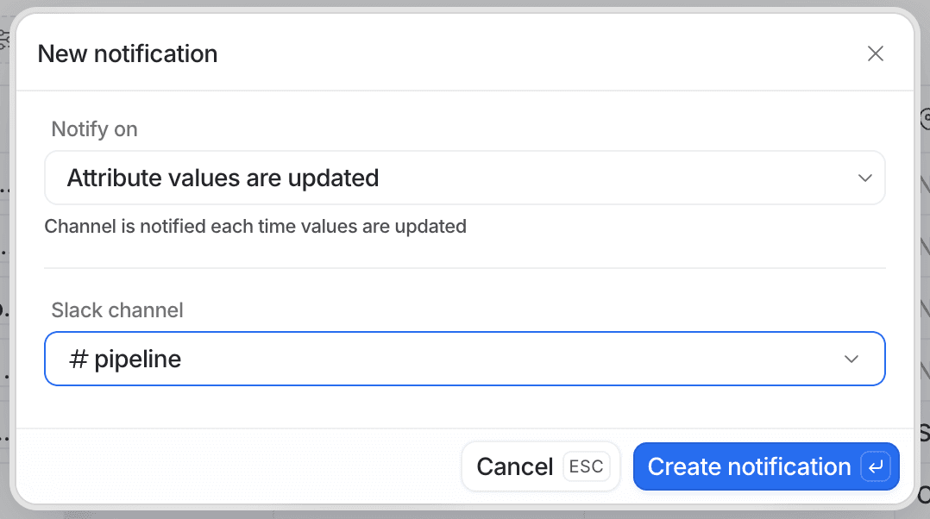Click the helper text about channel notifications

click(x=254, y=226)
